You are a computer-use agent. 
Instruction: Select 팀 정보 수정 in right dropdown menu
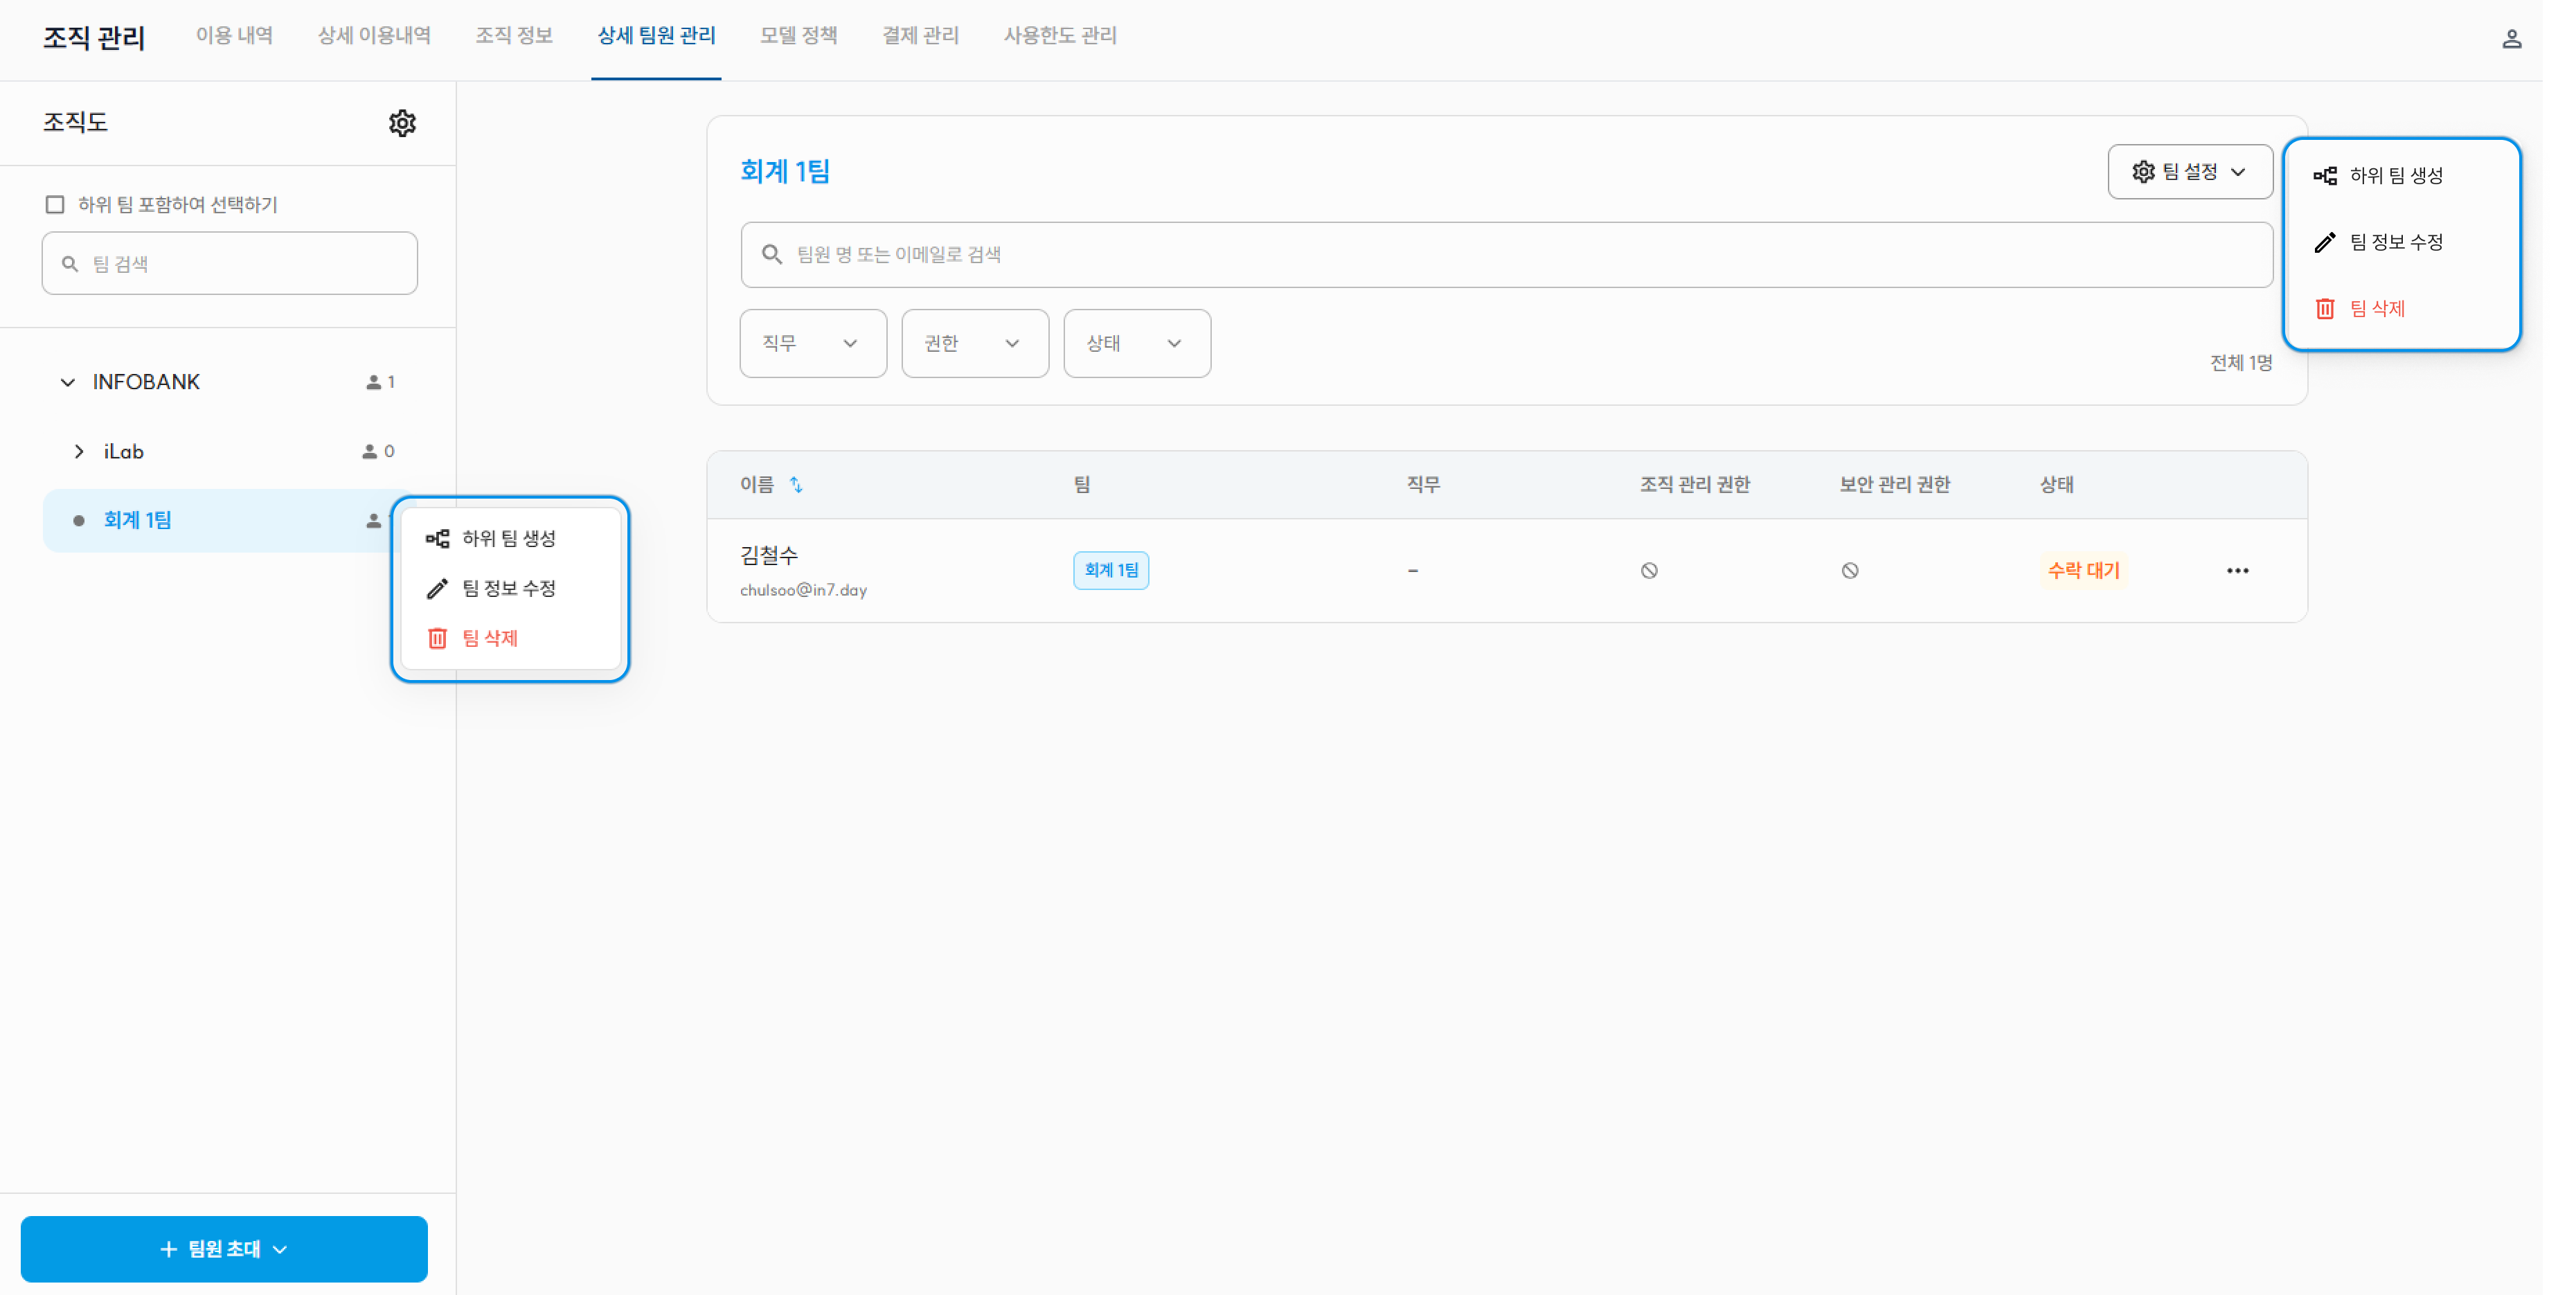tap(2395, 242)
